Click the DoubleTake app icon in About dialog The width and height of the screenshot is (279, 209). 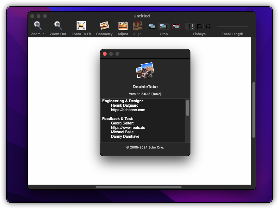tap(145, 71)
